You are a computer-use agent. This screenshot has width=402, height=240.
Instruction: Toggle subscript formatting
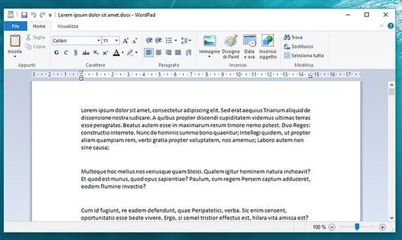[x=96, y=53]
